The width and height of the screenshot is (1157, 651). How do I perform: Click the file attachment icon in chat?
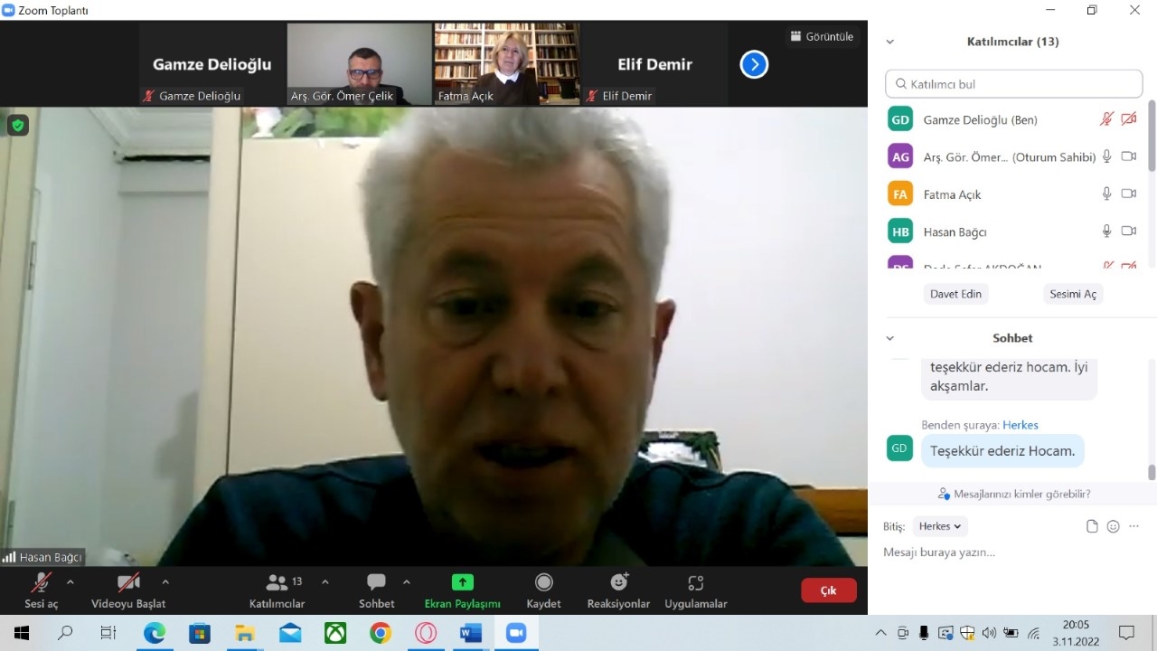point(1092,526)
